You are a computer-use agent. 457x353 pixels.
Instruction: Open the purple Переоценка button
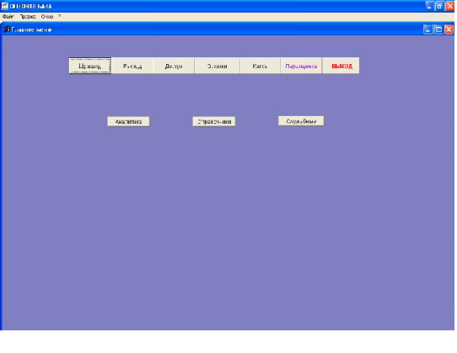[x=301, y=66]
